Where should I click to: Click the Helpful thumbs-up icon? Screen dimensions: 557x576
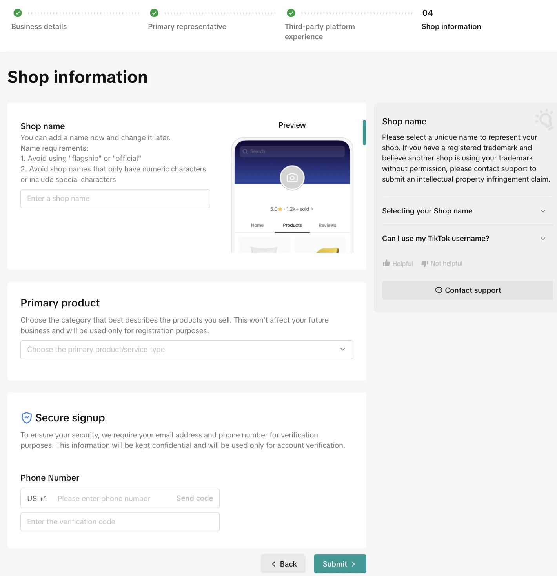coord(386,263)
